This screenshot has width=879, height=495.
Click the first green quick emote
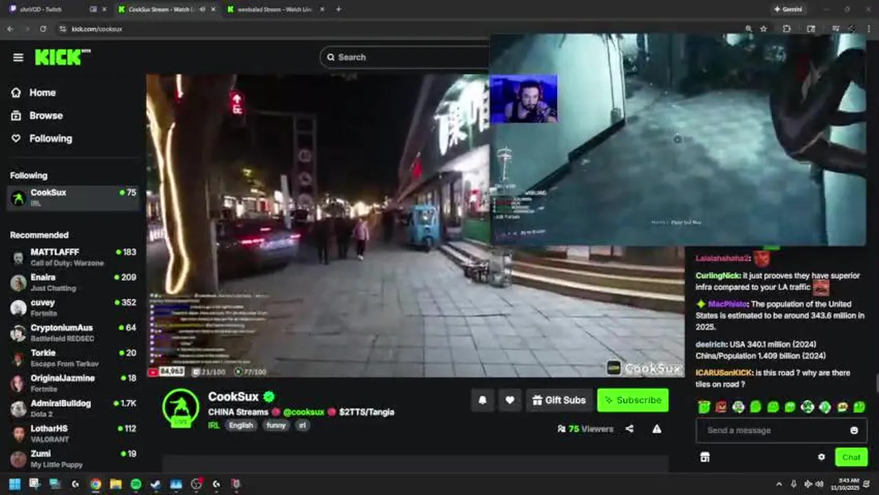click(704, 407)
